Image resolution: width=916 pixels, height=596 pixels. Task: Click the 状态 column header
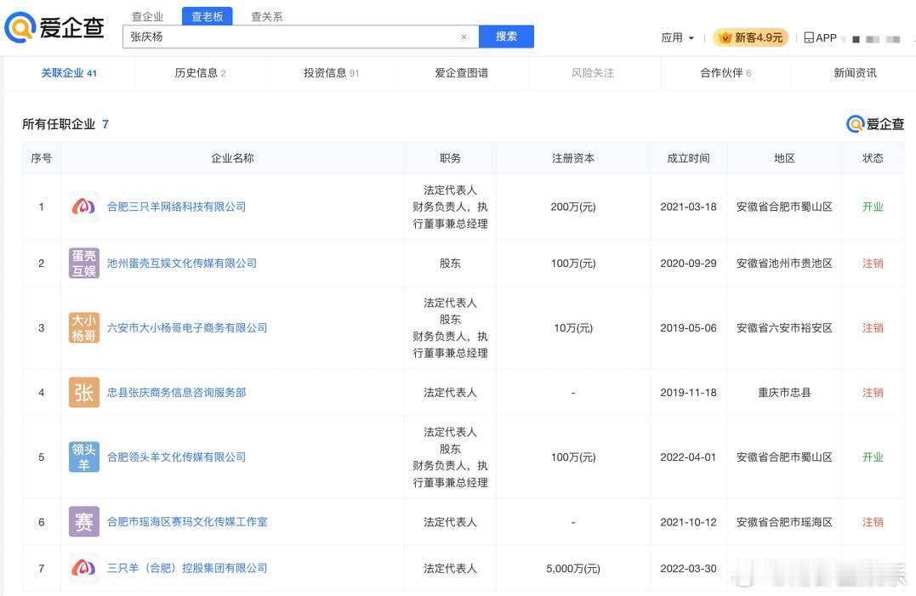click(873, 158)
